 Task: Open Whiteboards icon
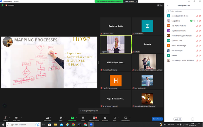click(x=126, y=118)
